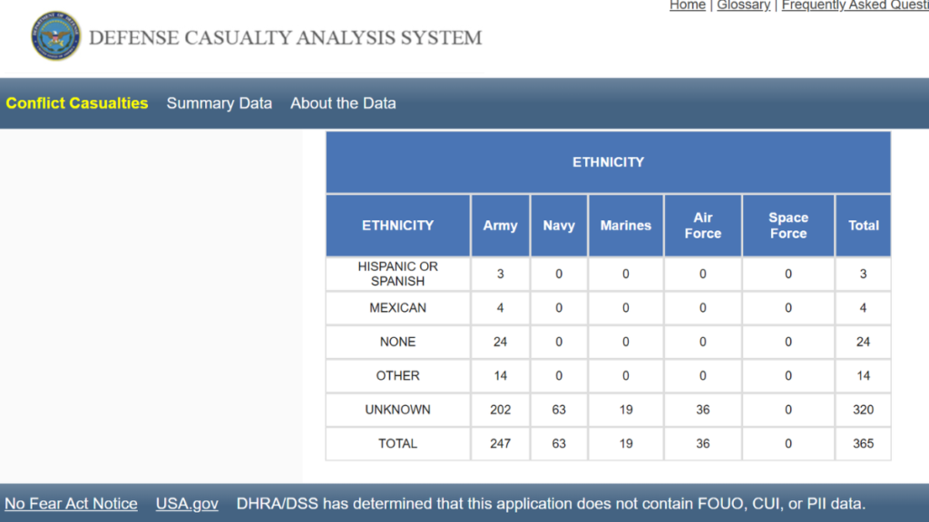The width and height of the screenshot is (929, 522).
Task: Click the grand total value 365
Action: pyautogui.click(x=863, y=444)
